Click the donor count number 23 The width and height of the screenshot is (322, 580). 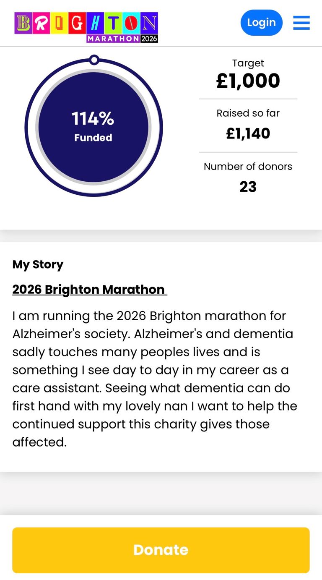click(x=248, y=187)
